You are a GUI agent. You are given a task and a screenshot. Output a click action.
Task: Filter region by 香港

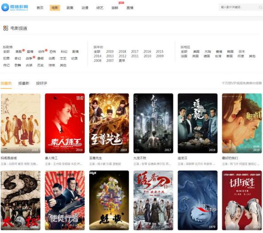pos(219,52)
